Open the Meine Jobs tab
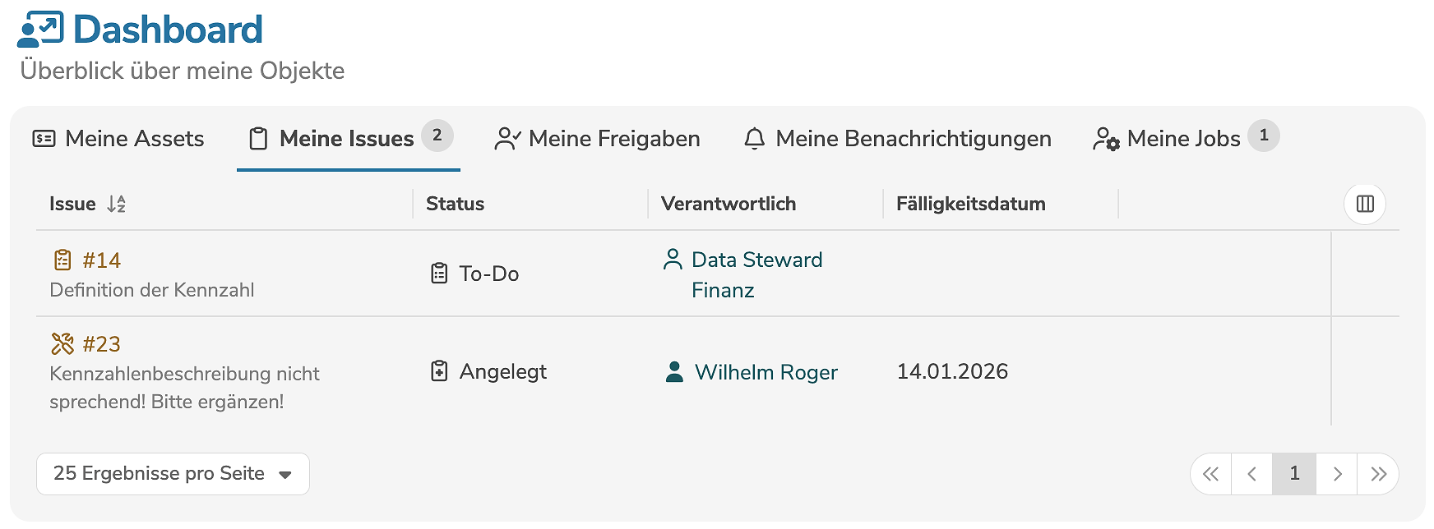Viewport: 1434px width, 529px height. (x=1168, y=139)
